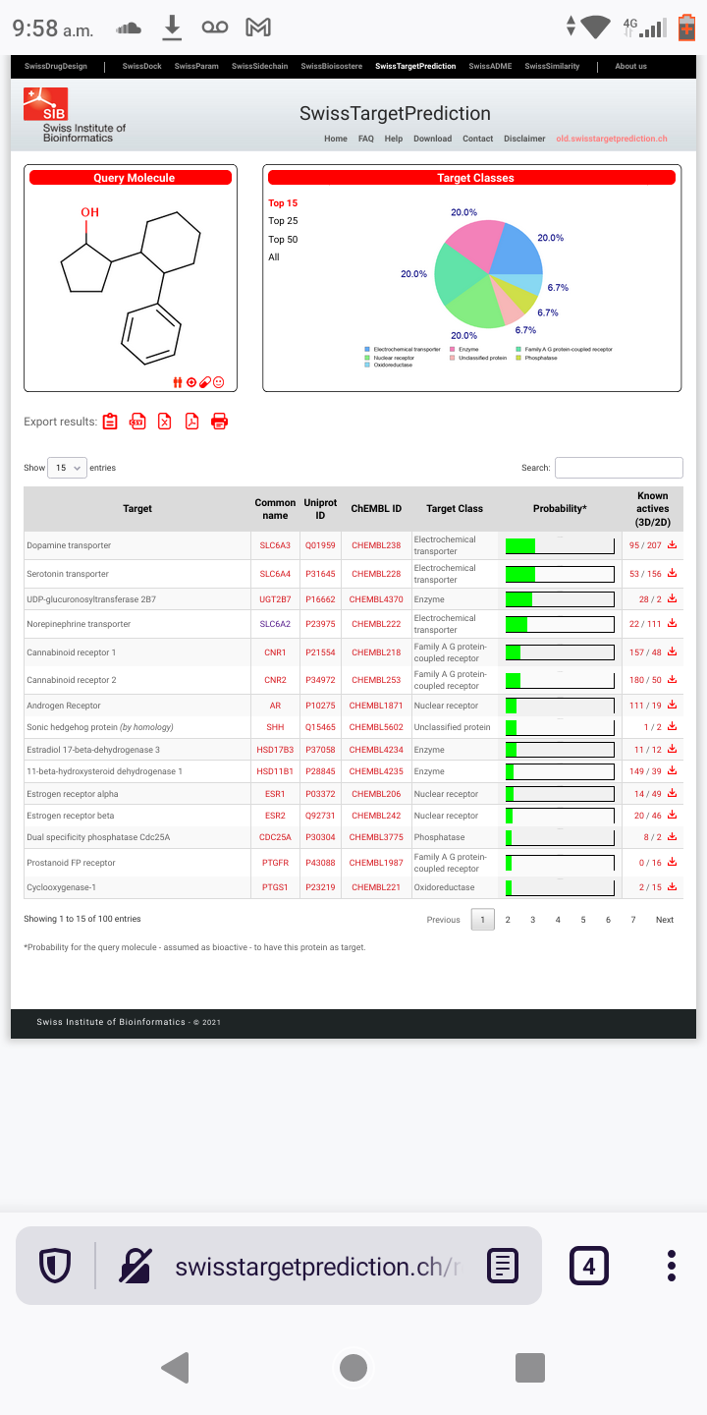Click the smiley face icon under query molecule
This screenshot has height=1415, width=707.
(x=219, y=382)
